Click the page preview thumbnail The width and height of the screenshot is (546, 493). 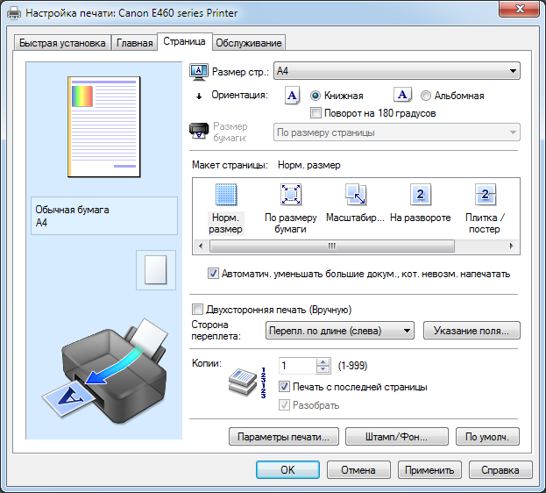[103, 127]
